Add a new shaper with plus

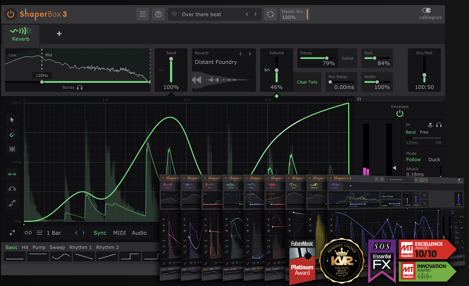59,34
